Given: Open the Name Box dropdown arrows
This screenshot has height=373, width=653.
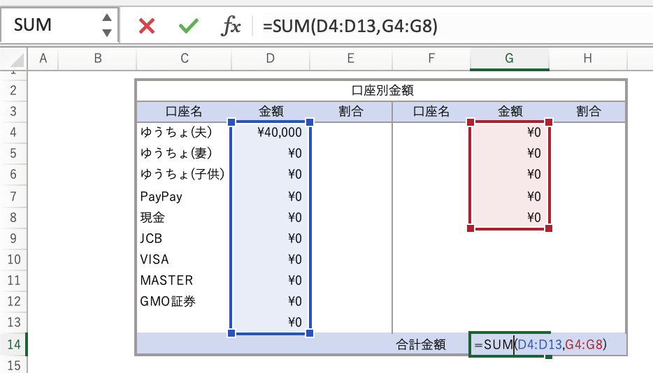Looking at the screenshot, I should point(106,25).
